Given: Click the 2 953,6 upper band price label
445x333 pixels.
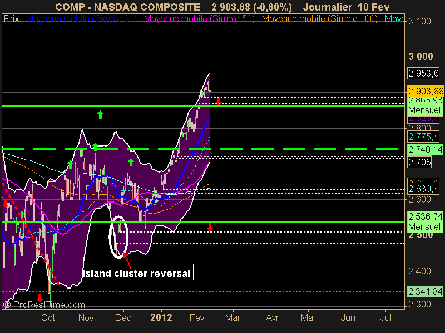Looking at the screenshot, I should click(x=423, y=73).
